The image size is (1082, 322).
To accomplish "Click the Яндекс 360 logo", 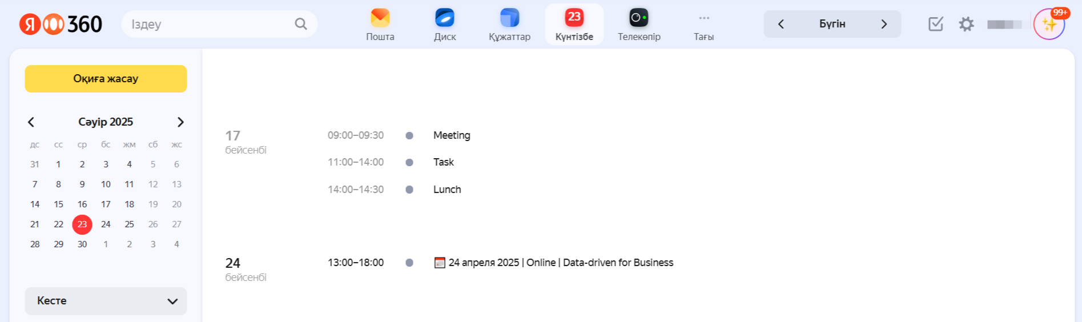I will 61,24.
